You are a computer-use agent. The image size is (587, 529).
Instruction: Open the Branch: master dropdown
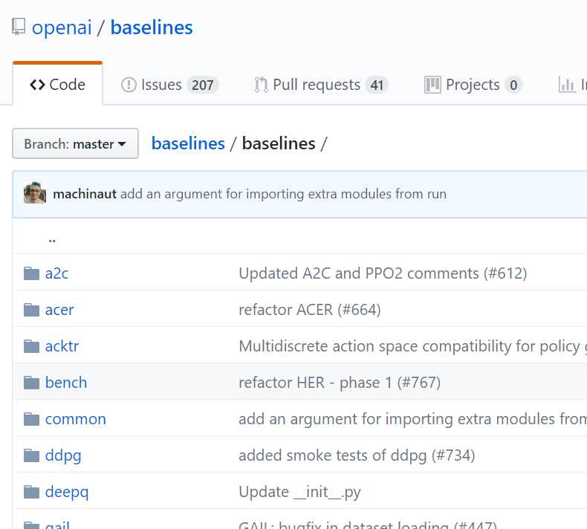pos(75,144)
